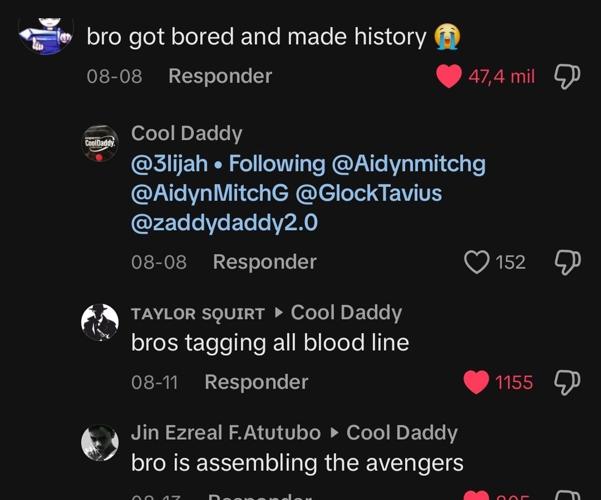The image size is (601, 500).
Task: Open the @GlockTavius mention
Action: 368,193
